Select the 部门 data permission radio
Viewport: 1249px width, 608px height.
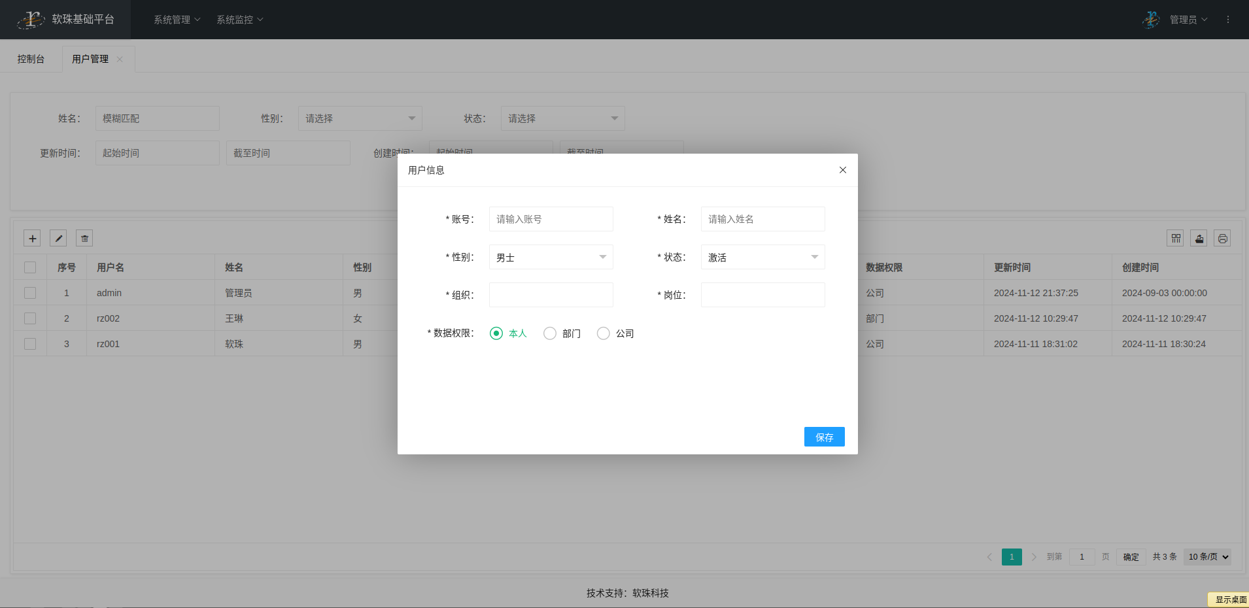pos(550,333)
